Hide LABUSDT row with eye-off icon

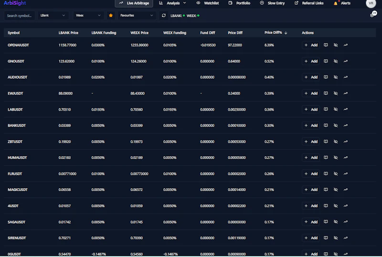[336, 109]
